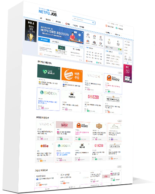Select the inactive white tab under banner
The height and width of the screenshot is (194, 155).
[x=55, y=42]
